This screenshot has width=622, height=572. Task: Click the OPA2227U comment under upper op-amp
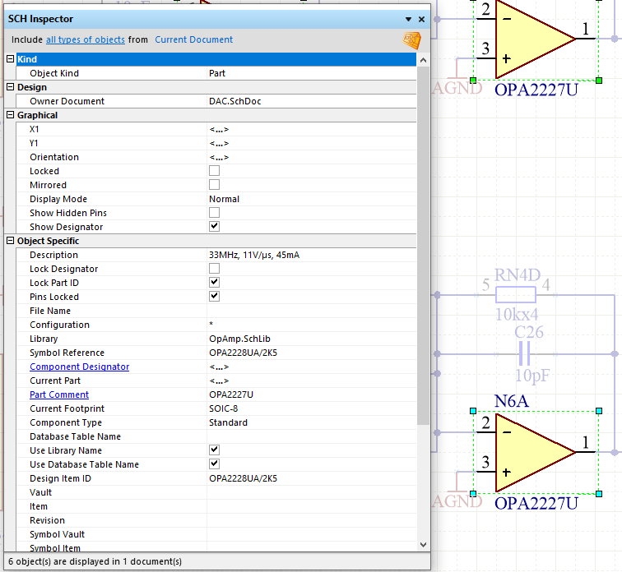536,90
